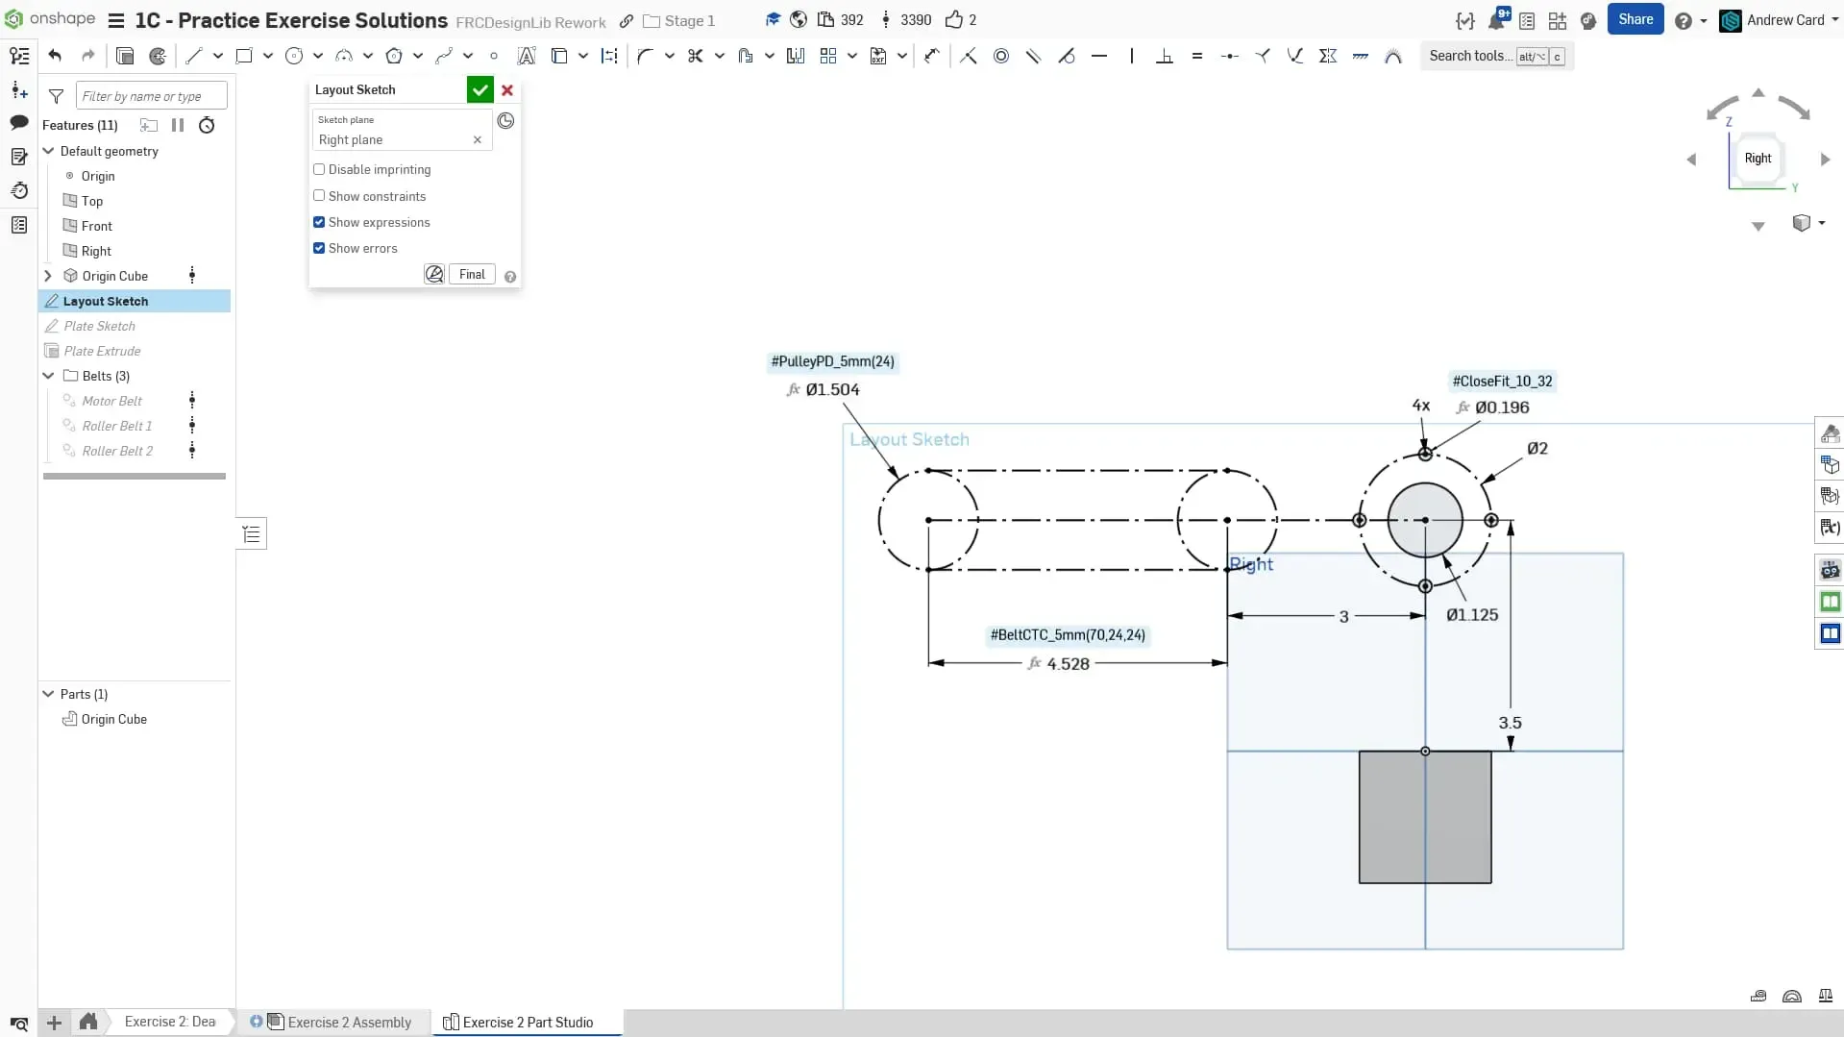This screenshot has width=1844, height=1037.
Task: Open the notifications bell icon
Action: point(1496,20)
